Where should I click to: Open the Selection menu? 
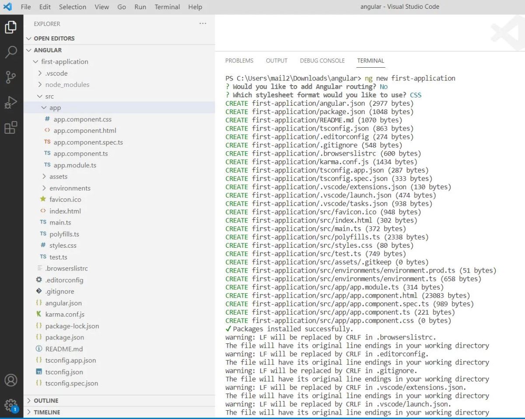click(x=73, y=7)
